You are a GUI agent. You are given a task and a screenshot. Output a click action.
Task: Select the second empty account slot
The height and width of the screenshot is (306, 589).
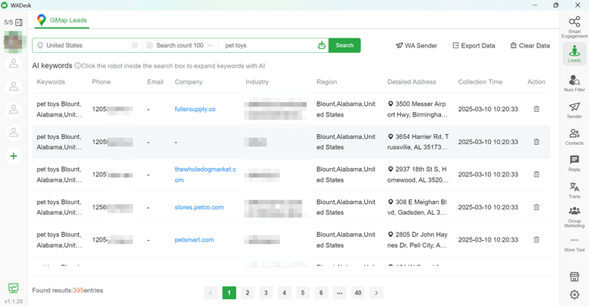[14, 87]
